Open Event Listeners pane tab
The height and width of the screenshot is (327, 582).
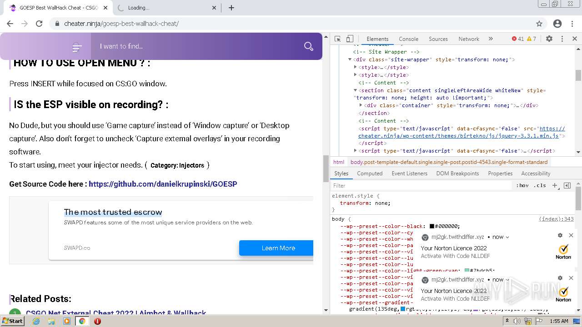click(x=409, y=173)
